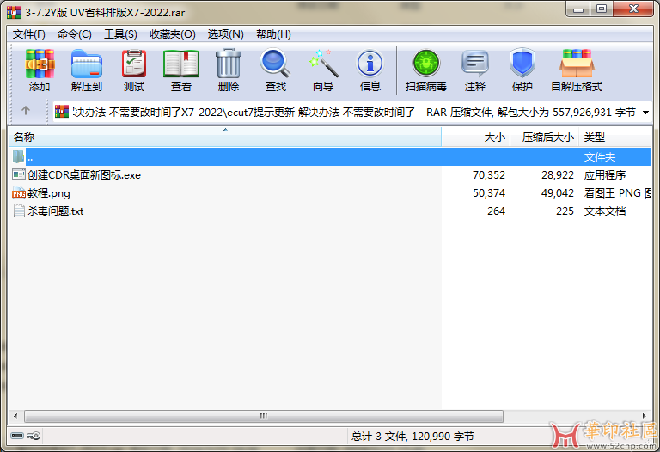This screenshot has width=660, height=452.
Task: Expand the archive path dropdown arrow
Action: (645, 112)
